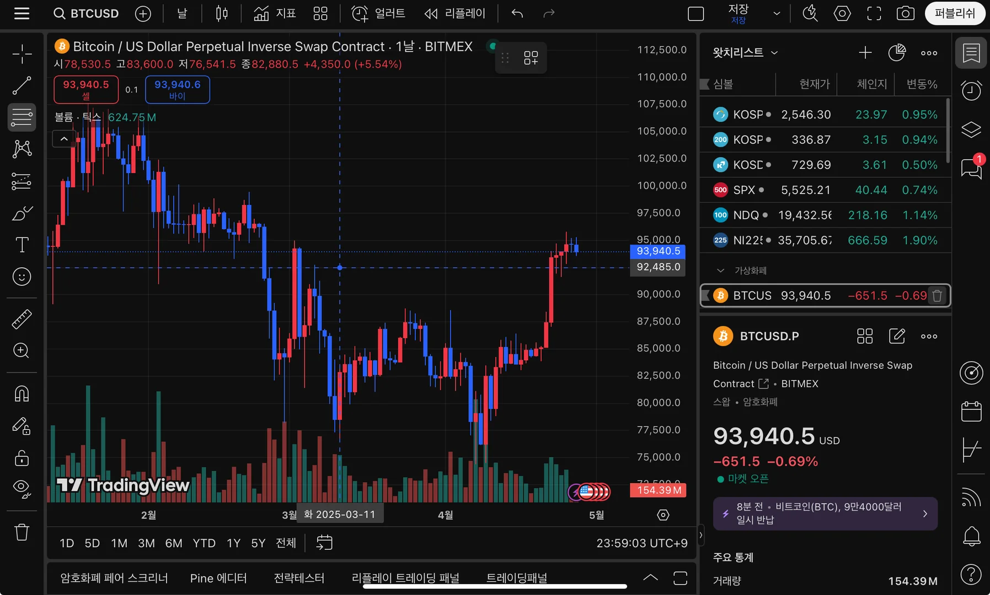Screen dimensions: 990x595
Task: Open BTCUSD symbol search
Action: [86, 13]
